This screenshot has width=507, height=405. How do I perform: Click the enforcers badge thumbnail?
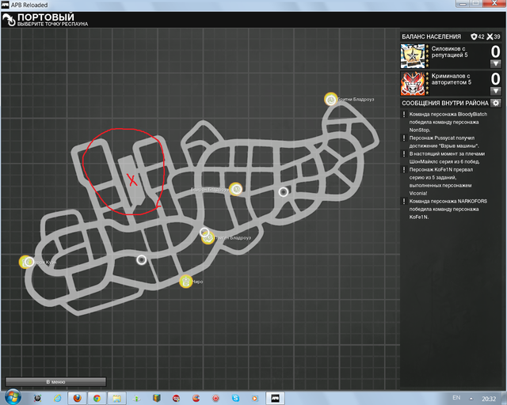(x=413, y=56)
